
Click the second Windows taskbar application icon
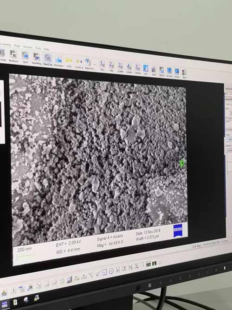pyautogui.click(x=15, y=302)
